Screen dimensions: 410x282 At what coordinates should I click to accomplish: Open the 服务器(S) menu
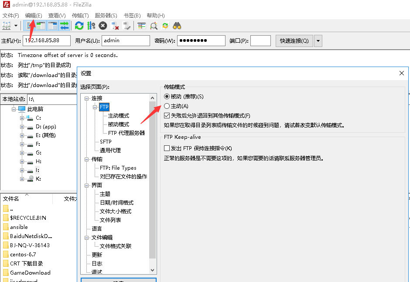coord(106,15)
